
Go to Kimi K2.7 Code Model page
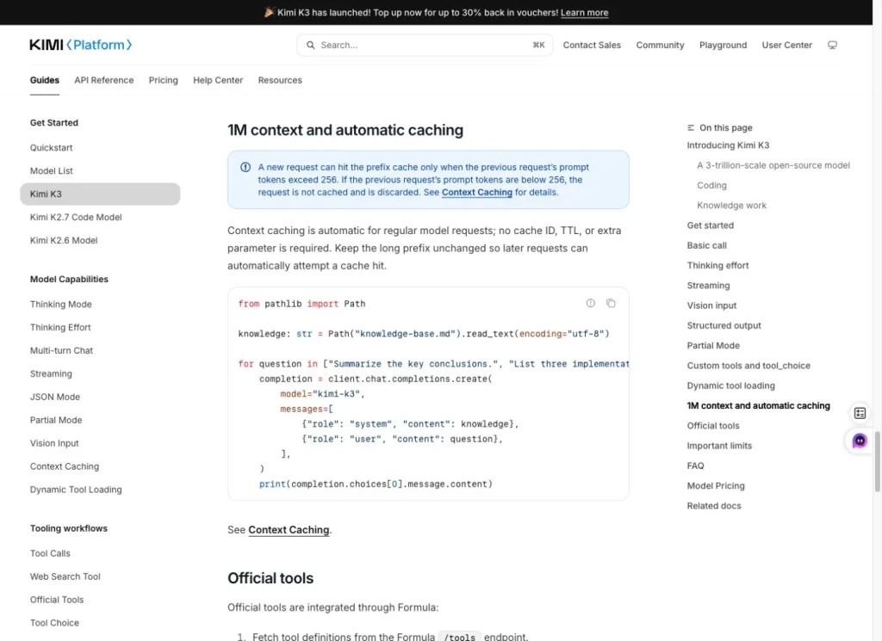click(x=76, y=217)
